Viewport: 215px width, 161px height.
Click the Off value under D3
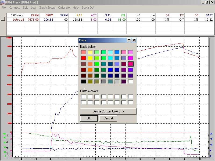[192, 20]
